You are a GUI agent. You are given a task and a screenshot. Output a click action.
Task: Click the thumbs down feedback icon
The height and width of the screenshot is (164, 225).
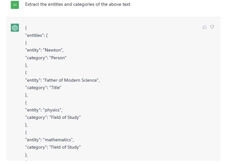pos(212,27)
